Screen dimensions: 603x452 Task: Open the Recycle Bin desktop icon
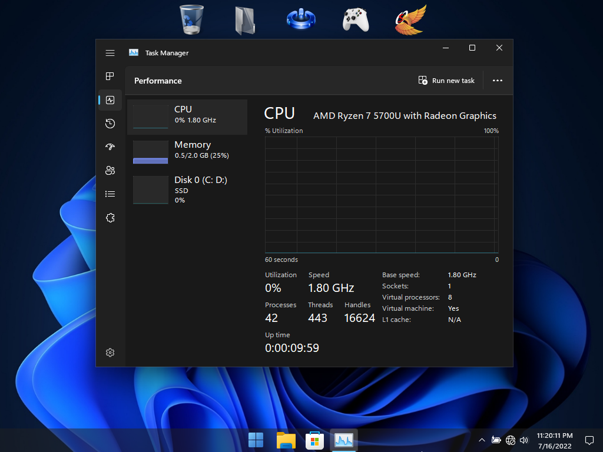pyautogui.click(x=191, y=19)
